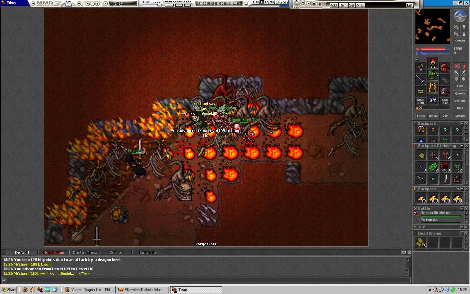Move minimap one floor down
The width and height of the screenshot is (470, 294).
[x=463, y=34]
